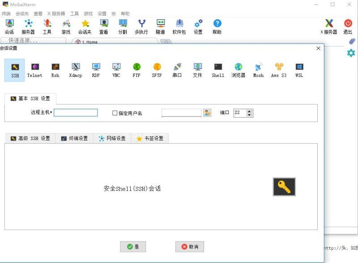Open the 会话 (Session) toolbar button

(9, 27)
